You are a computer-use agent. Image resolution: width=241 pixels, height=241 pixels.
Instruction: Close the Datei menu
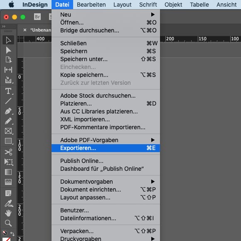click(62, 5)
